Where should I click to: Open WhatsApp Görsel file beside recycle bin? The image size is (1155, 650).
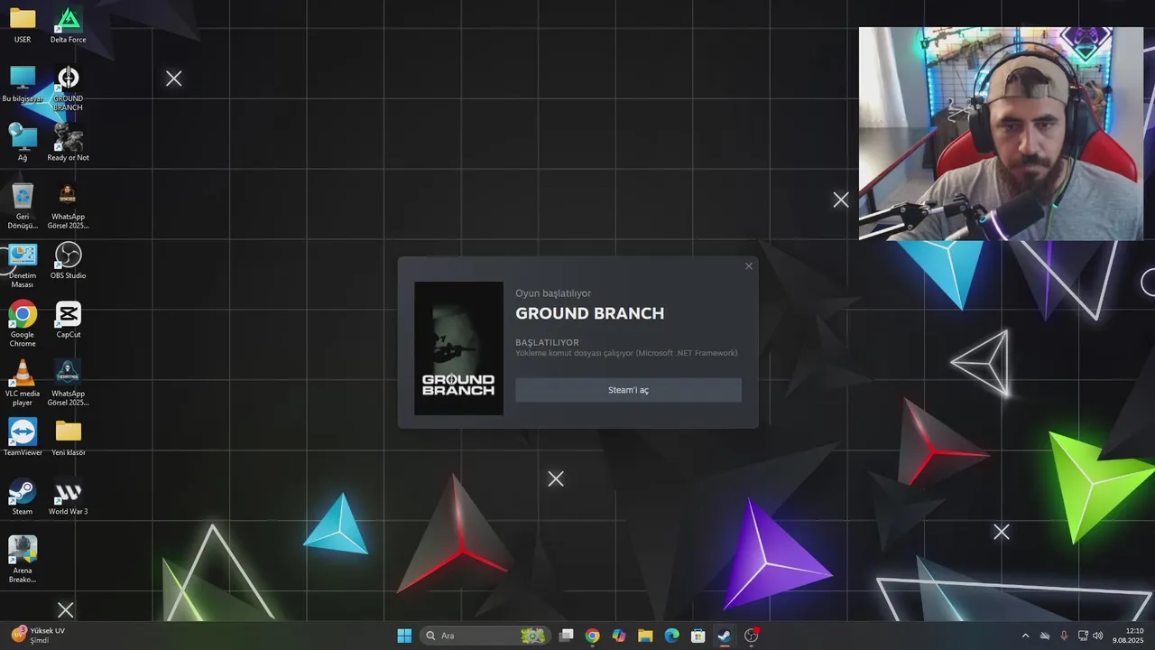pos(68,206)
